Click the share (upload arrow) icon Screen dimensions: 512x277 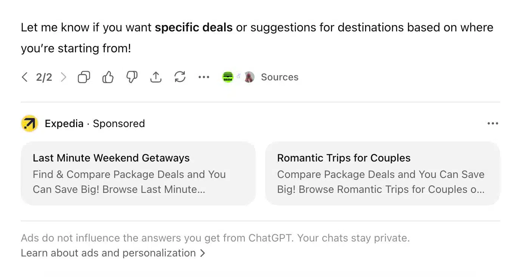coord(156,77)
